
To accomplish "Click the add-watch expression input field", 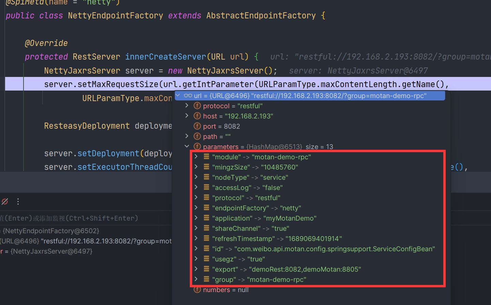I will (x=85, y=218).
